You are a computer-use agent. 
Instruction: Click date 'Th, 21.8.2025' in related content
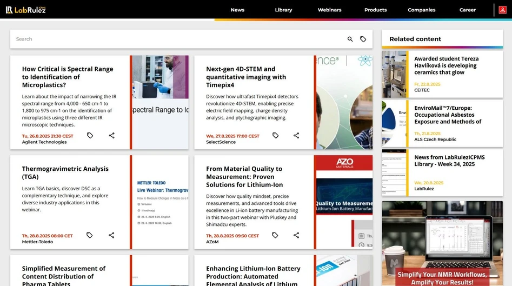(427, 134)
